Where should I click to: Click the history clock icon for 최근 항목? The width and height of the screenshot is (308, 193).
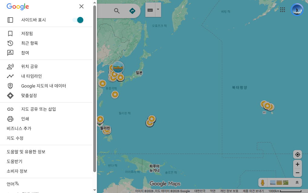(x=10, y=43)
